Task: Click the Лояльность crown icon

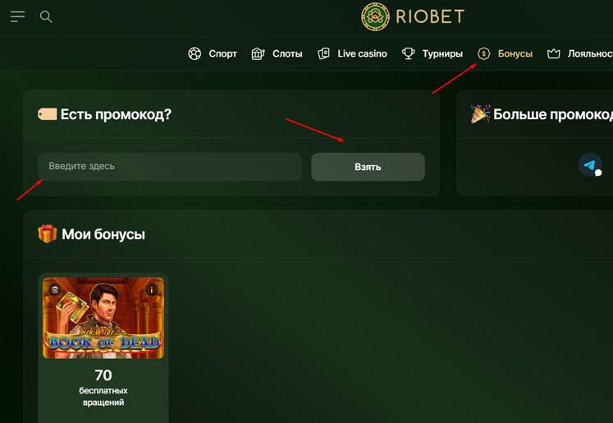Action: click(x=554, y=53)
